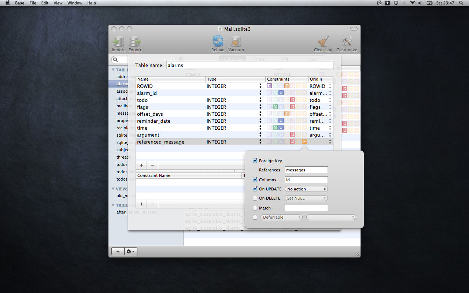Click the Export toolbar icon
This screenshot has width=469, height=293.
click(x=135, y=41)
